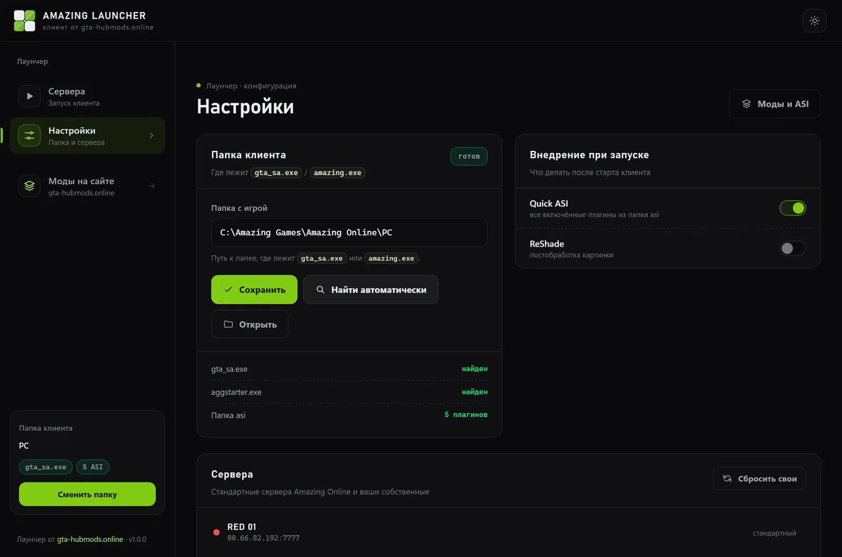Follow the arrow on Моды на сайте item
This screenshot has width=842, height=557.
pos(152,186)
